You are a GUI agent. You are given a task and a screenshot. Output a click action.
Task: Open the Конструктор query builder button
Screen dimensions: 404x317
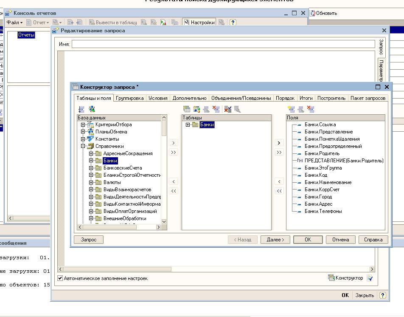pos(345,278)
